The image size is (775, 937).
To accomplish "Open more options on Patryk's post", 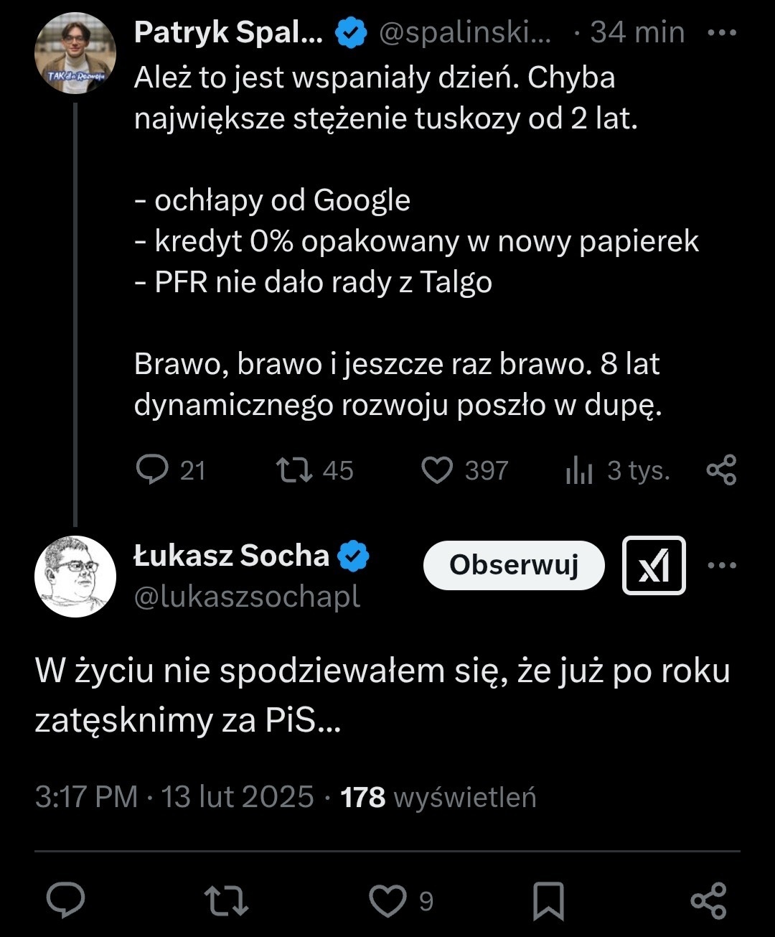I will click(721, 33).
